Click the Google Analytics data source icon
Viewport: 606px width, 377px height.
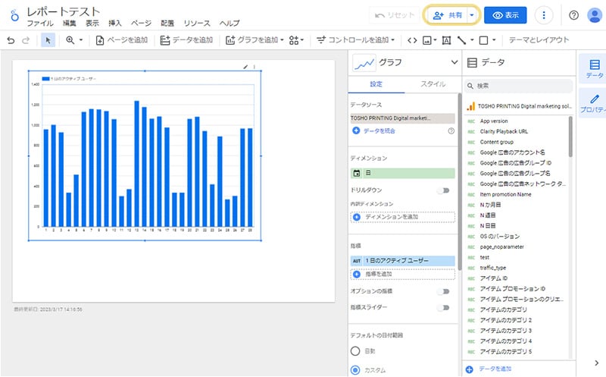coord(470,106)
